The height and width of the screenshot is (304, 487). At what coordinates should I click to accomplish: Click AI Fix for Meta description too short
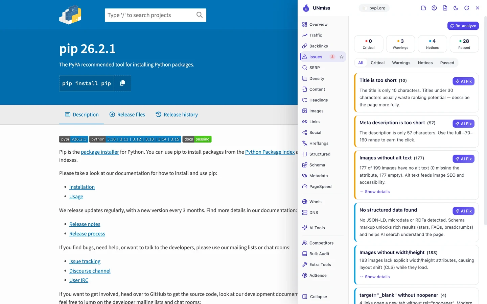coord(463,124)
